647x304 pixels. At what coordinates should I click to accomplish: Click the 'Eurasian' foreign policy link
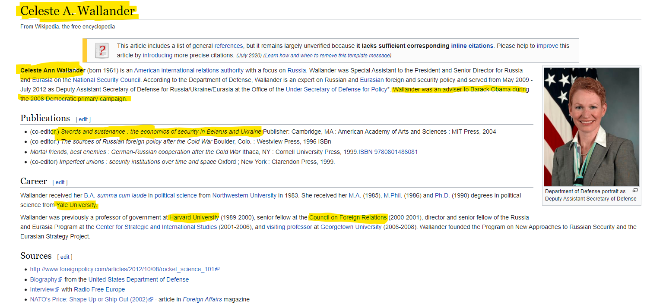(x=372, y=80)
